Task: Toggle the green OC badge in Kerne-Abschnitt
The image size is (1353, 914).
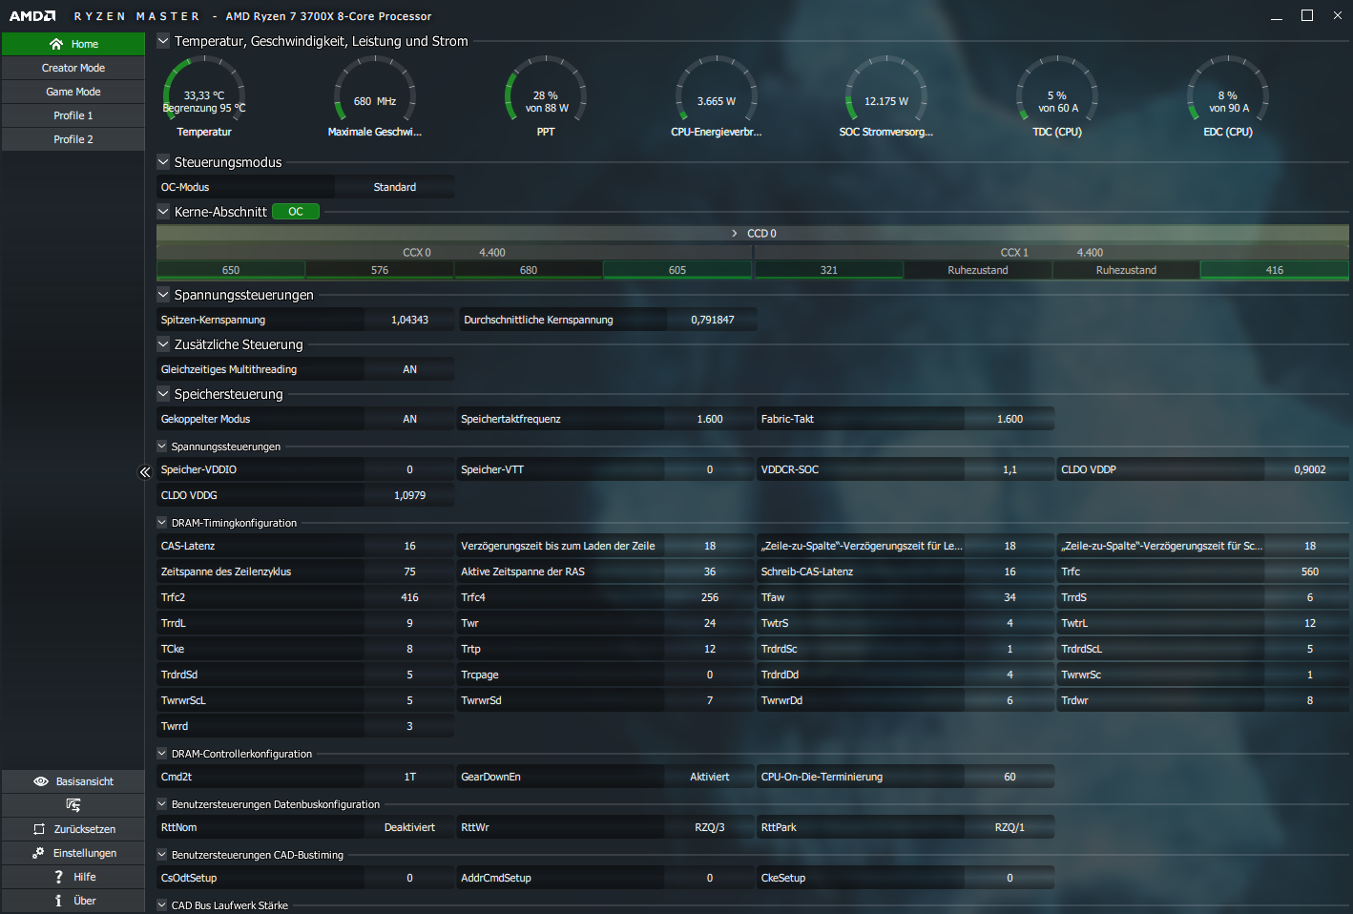Action: pos(296,212)
